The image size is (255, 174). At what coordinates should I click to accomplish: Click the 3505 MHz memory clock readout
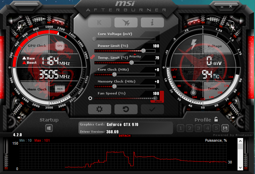pyautogui.click(x=54, y=75)
